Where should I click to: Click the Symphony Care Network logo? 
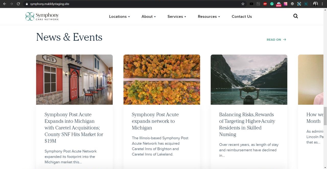pos(42,17)
